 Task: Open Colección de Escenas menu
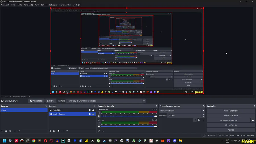point(49,5)
